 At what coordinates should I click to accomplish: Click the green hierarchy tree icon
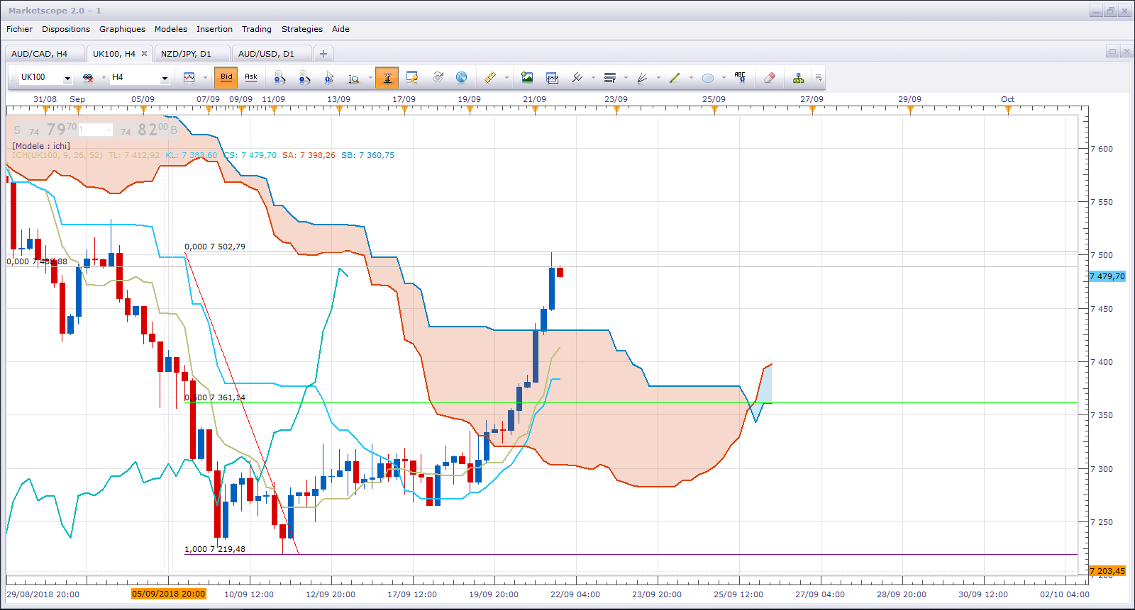tap(799, 78)
